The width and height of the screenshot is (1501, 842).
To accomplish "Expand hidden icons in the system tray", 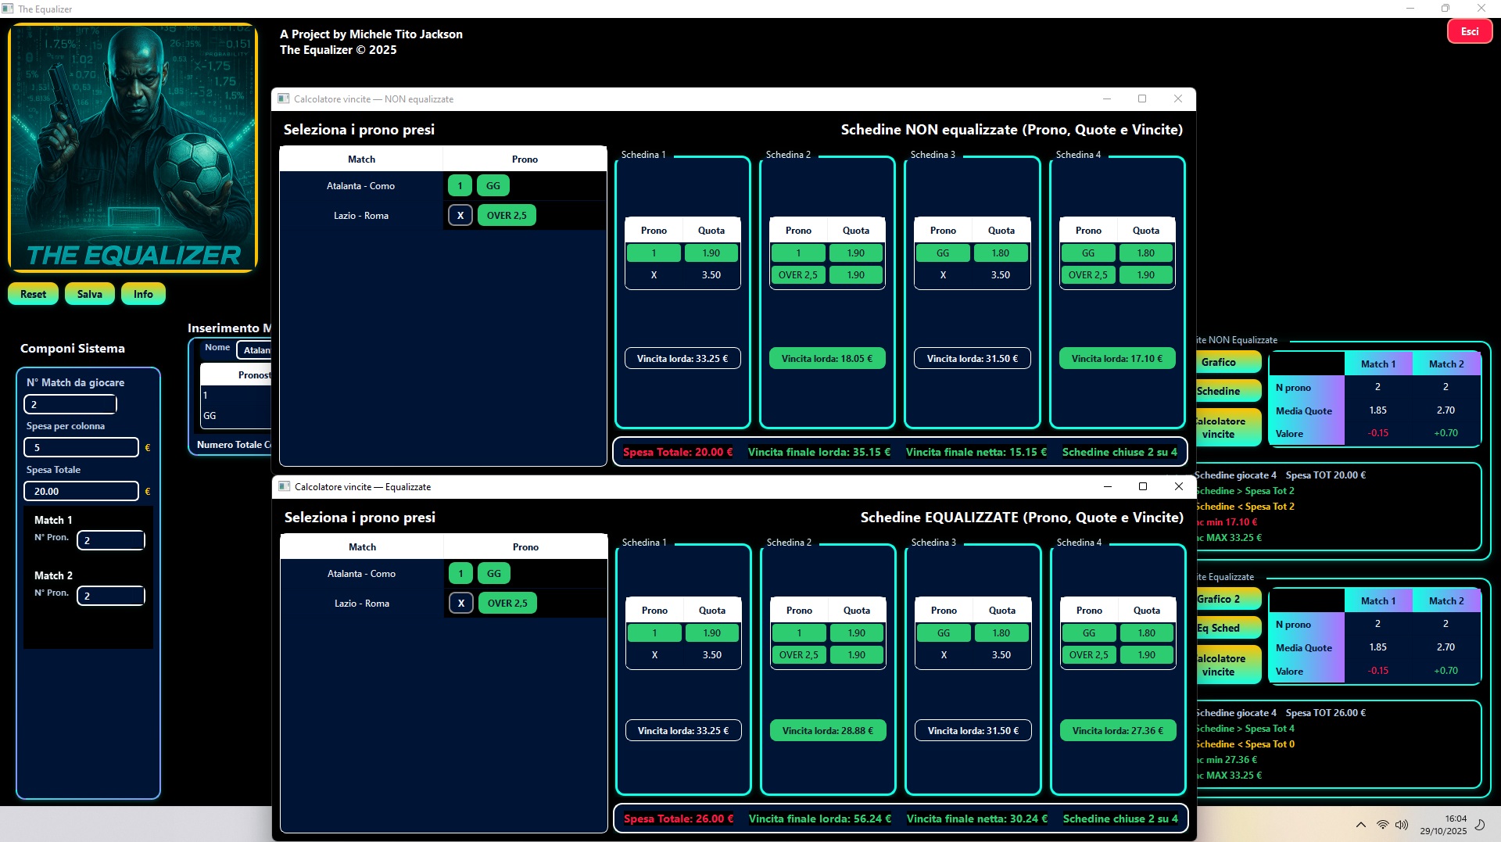I will coord(1360,825).
